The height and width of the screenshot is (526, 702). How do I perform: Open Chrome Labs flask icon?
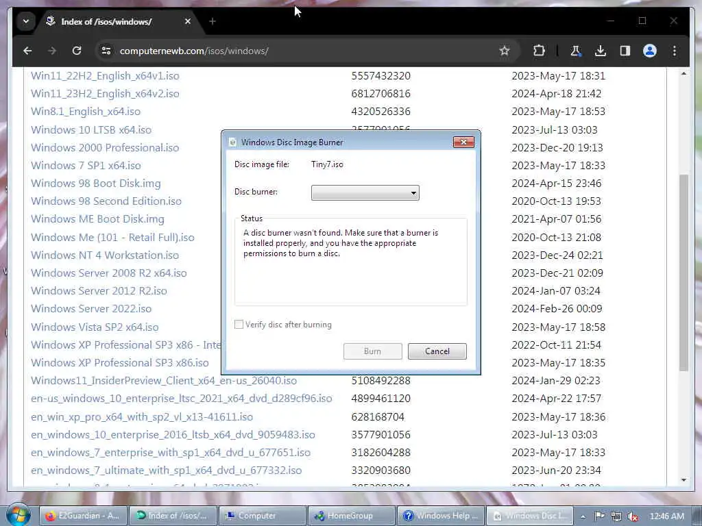point(575,51)
